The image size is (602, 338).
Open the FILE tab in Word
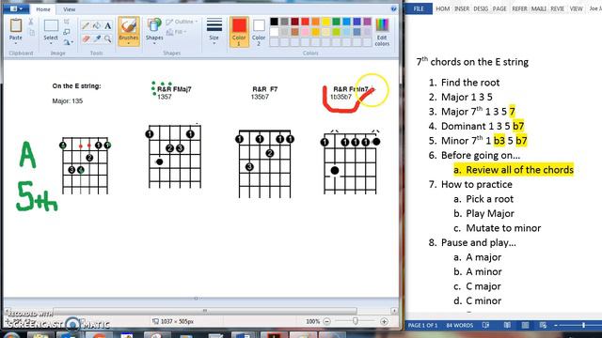tap(419, 8)
